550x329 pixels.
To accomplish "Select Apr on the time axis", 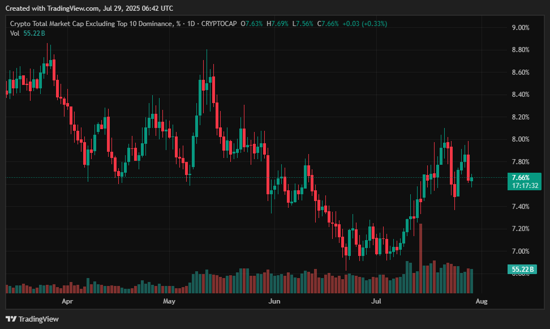I will [x=68, y=302].
